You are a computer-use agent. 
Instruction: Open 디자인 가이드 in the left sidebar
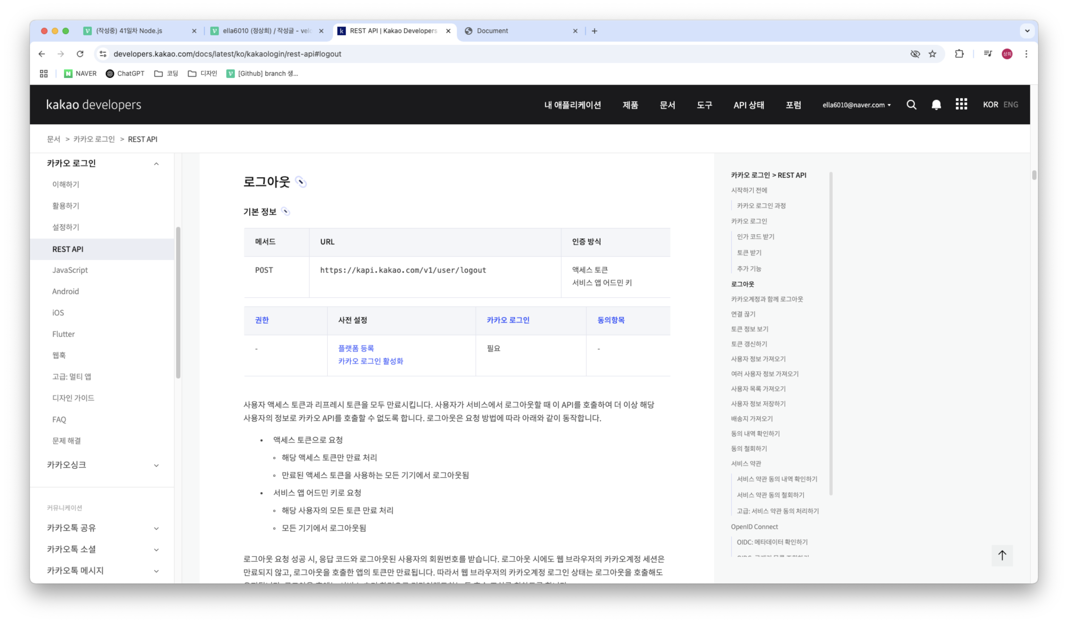coord(73,398)
